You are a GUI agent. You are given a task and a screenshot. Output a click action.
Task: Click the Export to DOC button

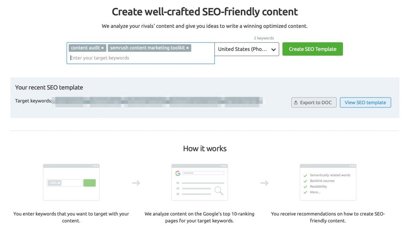point(314,102)
